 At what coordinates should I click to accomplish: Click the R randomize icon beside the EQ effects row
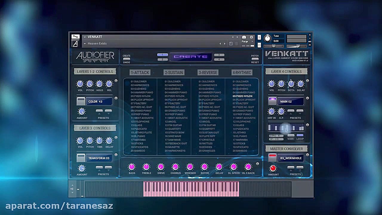tap(257, 164)
